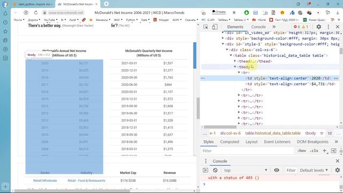The width and height of the screenshot is (343, 193).
Task: Open the Layout tab
Action: (x=251, y=142)
